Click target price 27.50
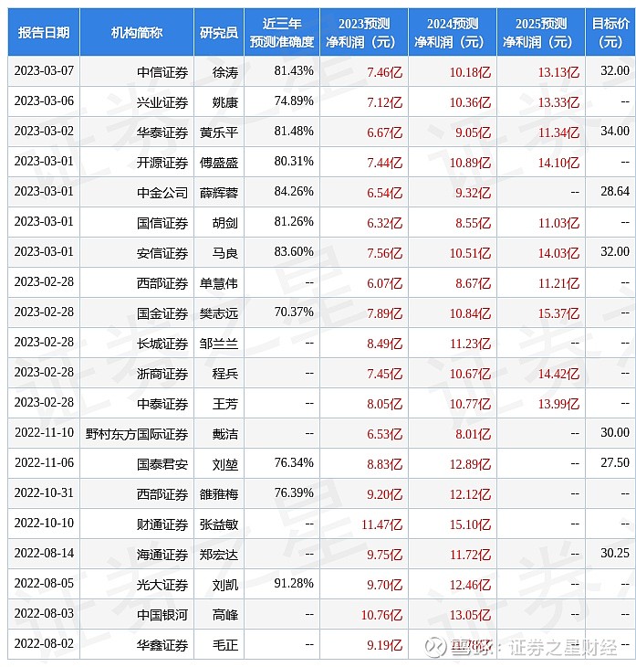This screenshot has width=636, height=667. tap(615, 463)
